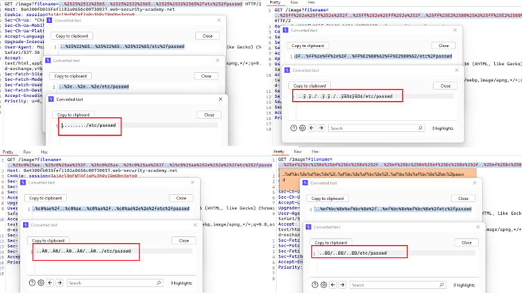The image size is (522, 293).
Task: Click Close button in ..%25%32%65 dialog
Action: pyautogui.click(x=208, y=35)
